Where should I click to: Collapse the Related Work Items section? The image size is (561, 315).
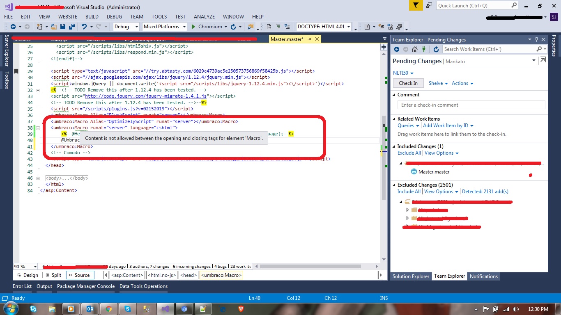394,119
